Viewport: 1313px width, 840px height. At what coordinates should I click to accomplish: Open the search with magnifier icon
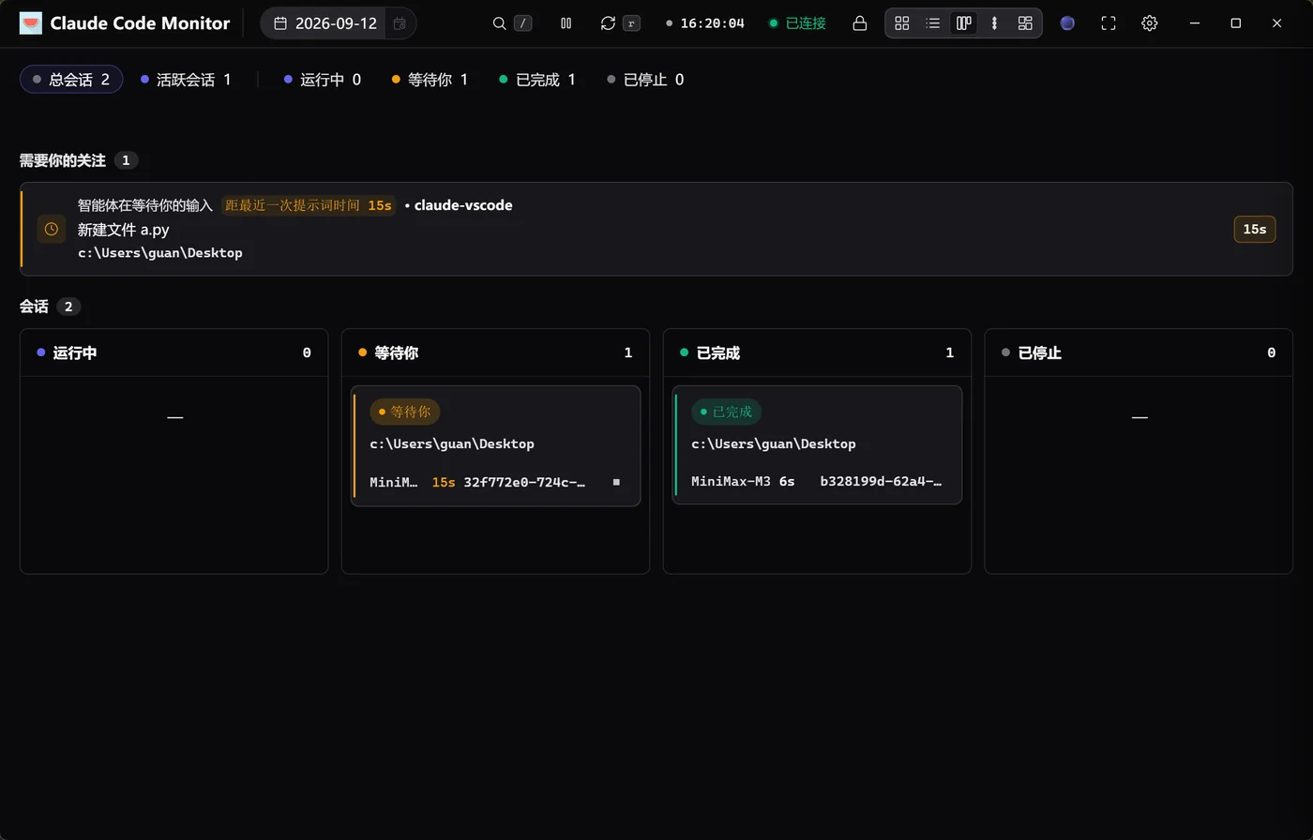pyautogui.click(x=500, y=23)
